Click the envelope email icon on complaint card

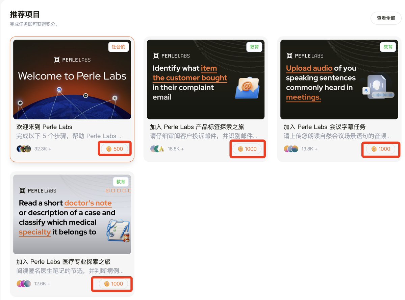tap(247, 88)
